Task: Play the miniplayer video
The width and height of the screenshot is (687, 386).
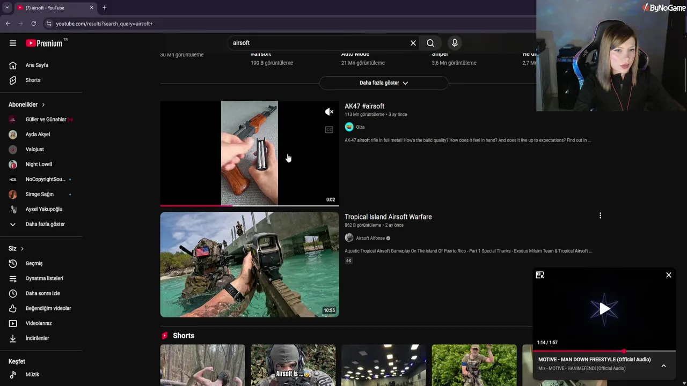Action: coord(604,309)
